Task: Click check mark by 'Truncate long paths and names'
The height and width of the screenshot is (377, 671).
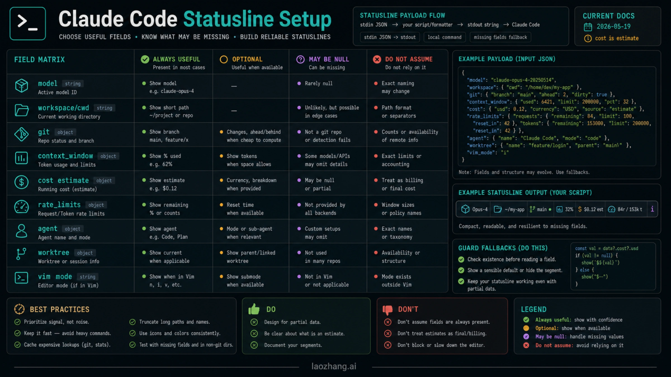Action: (133, 322)
